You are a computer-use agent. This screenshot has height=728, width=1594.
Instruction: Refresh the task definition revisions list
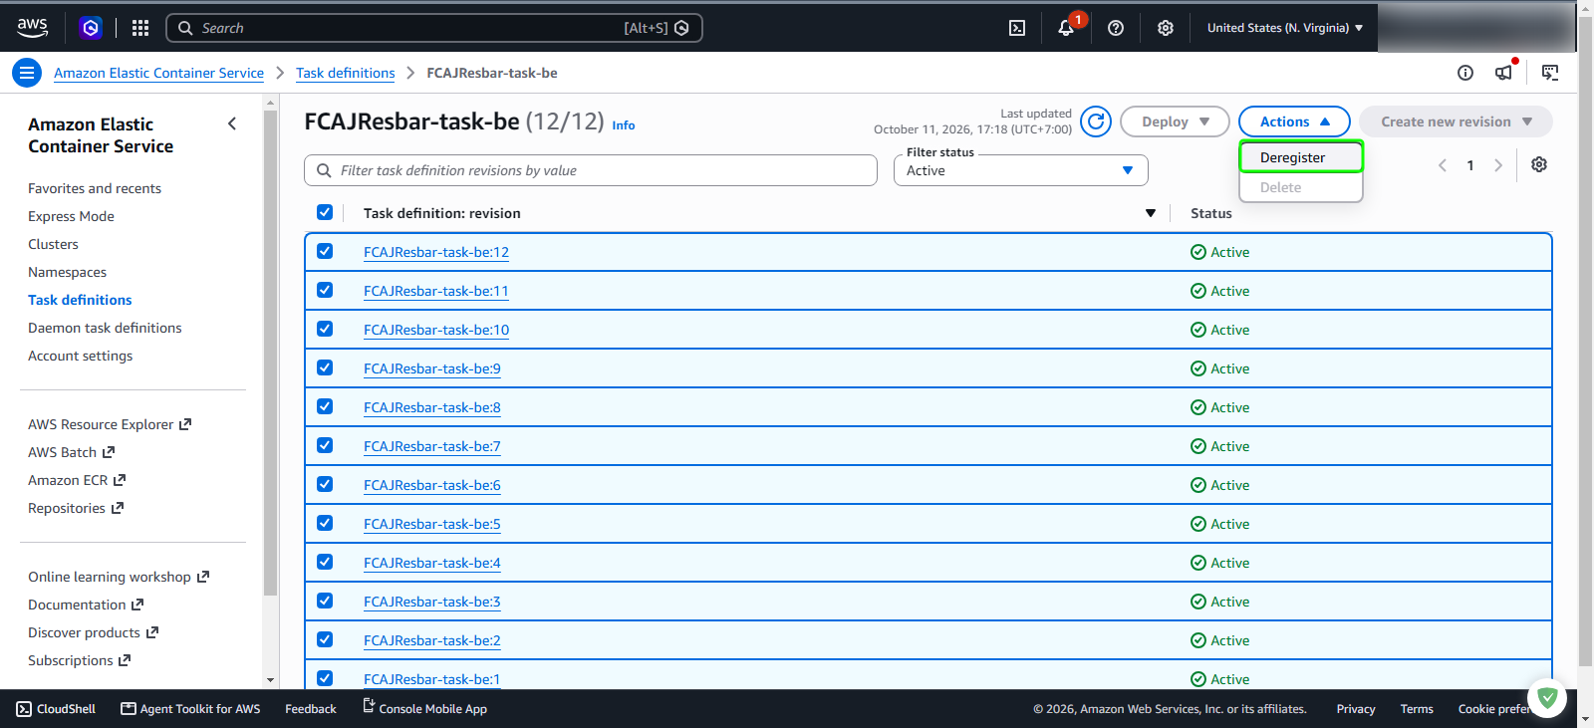1096,121
